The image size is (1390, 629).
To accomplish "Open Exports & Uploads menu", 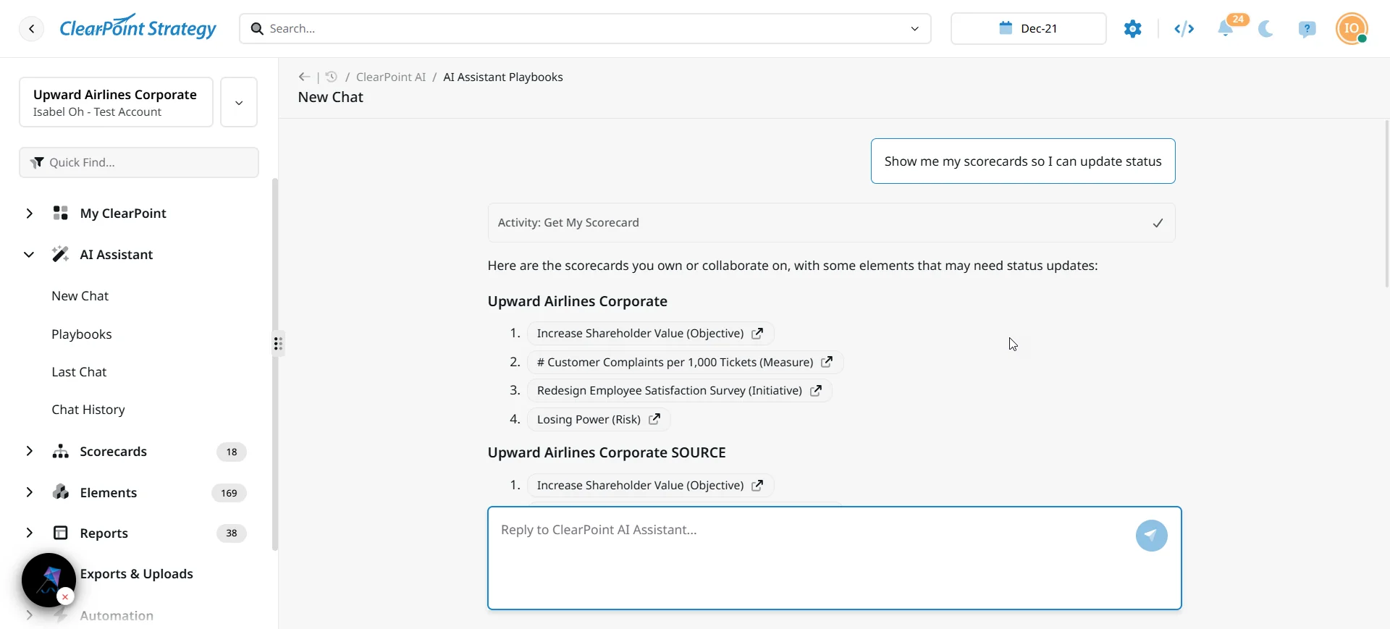I will 136,574.
